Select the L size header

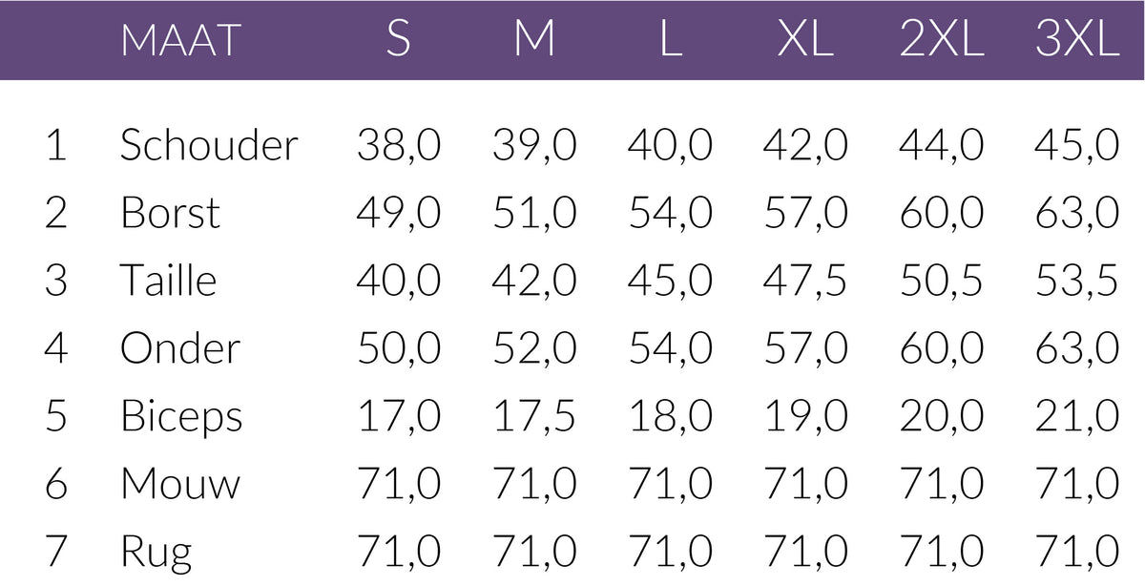670,41
